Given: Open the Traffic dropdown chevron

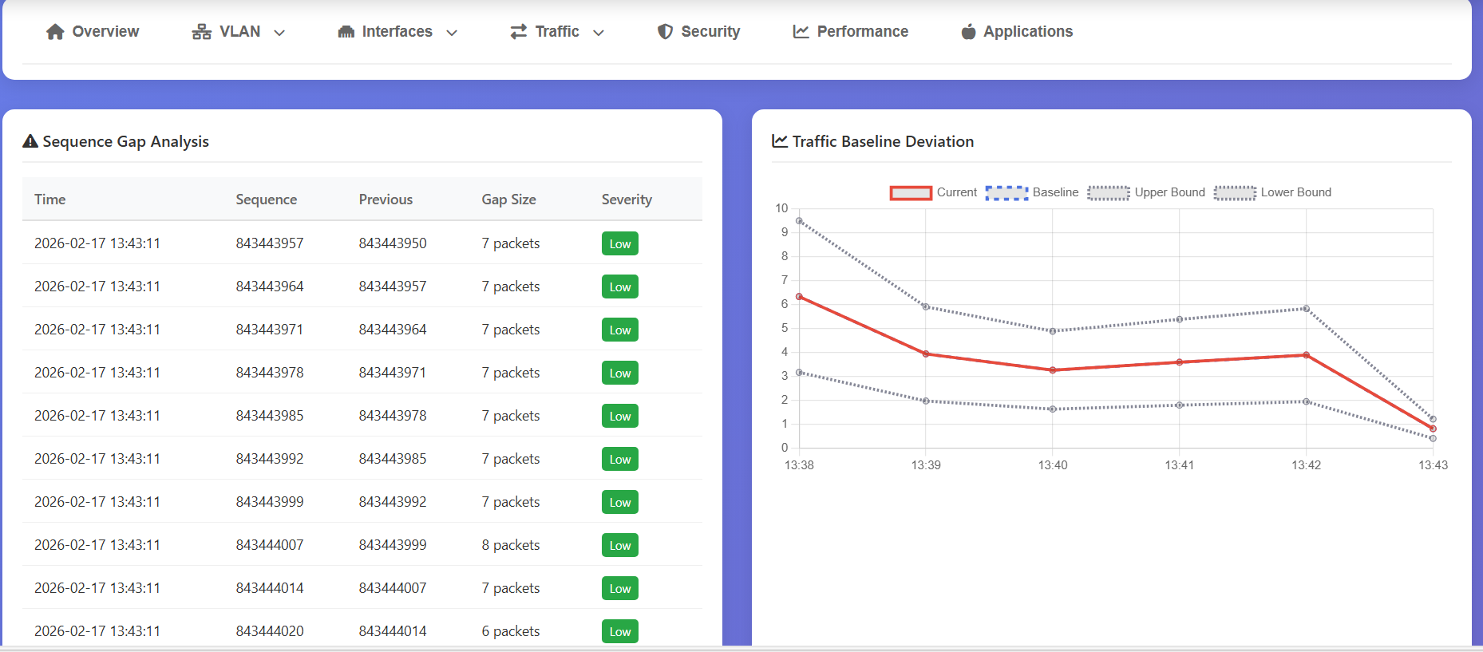Looking at the screenshot, I should pos(599,33).
